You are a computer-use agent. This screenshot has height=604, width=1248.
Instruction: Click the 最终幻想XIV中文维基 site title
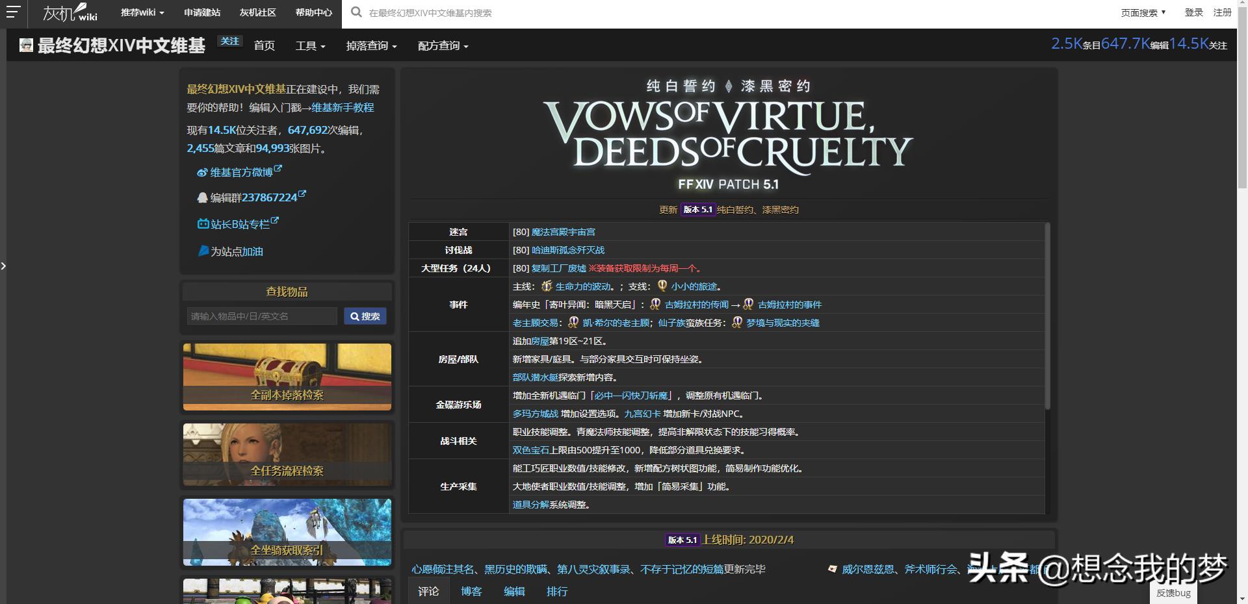[x=122, y=45]
